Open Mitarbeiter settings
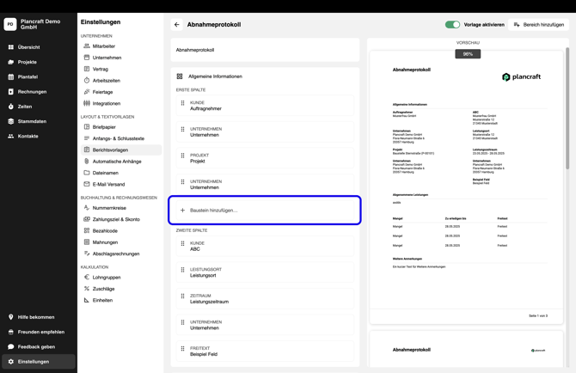The width and height of the screenshot is (576, 373). pyautogui.click(x=121, y=46)
